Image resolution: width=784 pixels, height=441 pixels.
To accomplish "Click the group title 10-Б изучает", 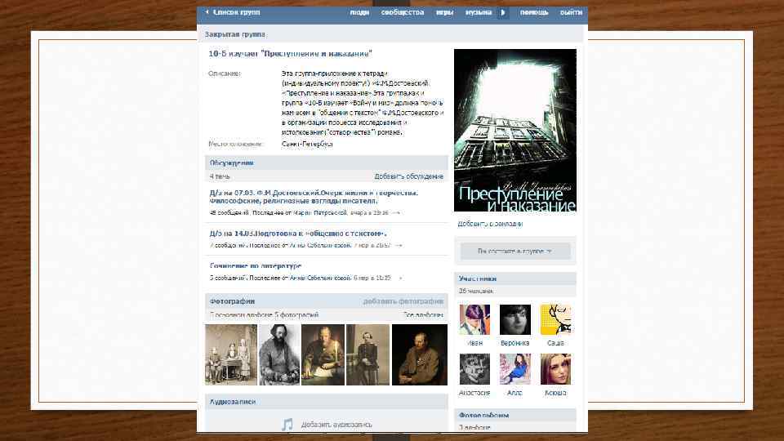I will (x=291, y=54).
